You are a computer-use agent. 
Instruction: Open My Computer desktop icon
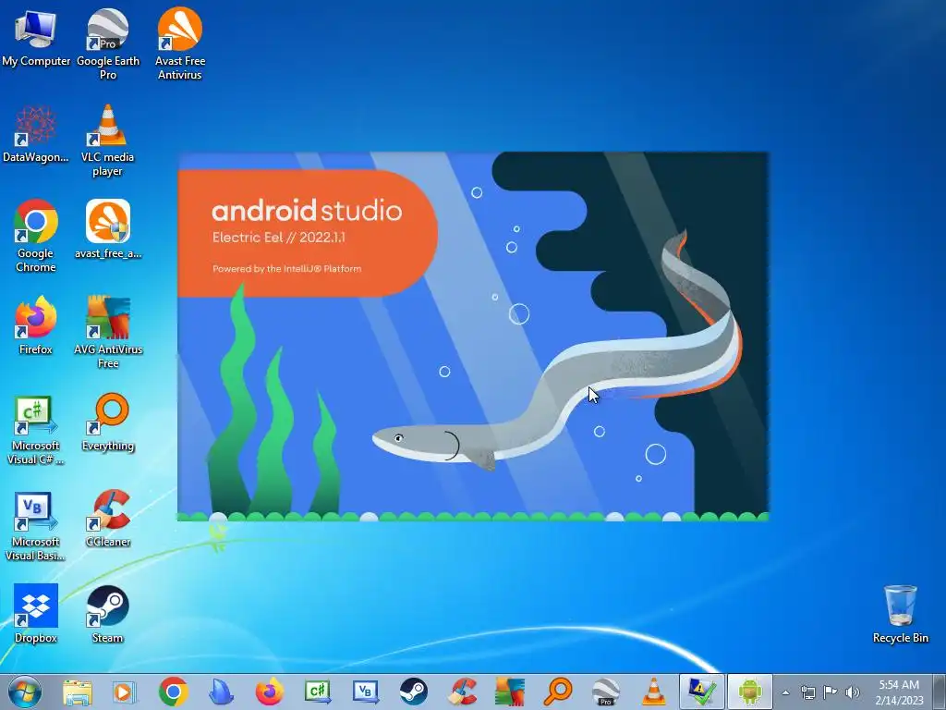point(36,37)
